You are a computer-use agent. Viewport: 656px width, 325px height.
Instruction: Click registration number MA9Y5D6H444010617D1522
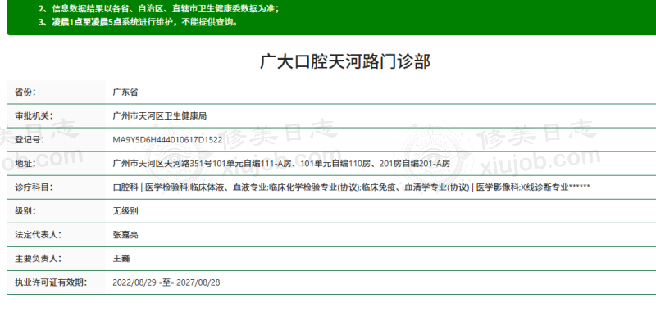tap(167, 139)
